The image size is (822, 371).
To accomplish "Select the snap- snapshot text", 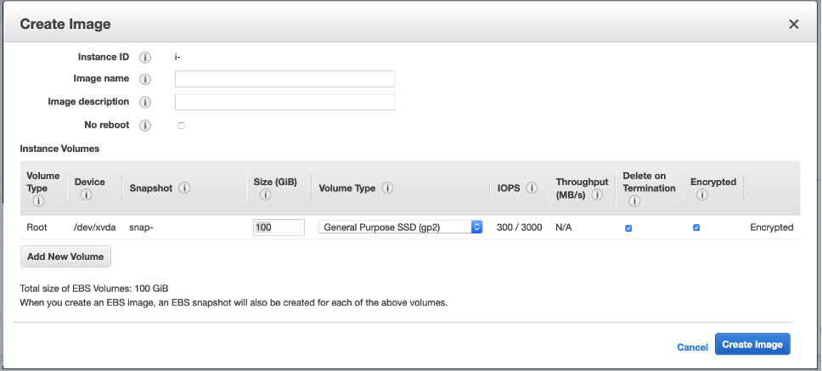I will click(x=142, y=228).
